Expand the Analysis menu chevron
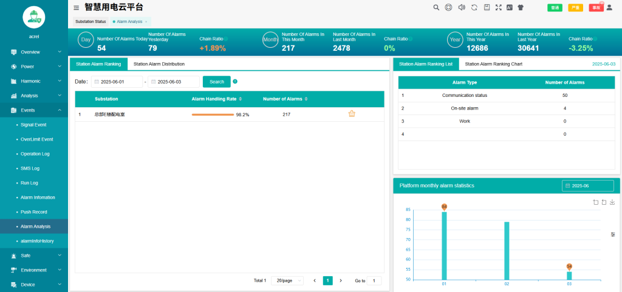This screenshot has width=622, height=292. point(60,95)
